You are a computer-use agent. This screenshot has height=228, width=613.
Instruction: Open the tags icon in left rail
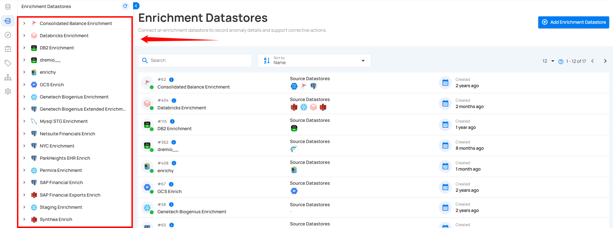8,63
